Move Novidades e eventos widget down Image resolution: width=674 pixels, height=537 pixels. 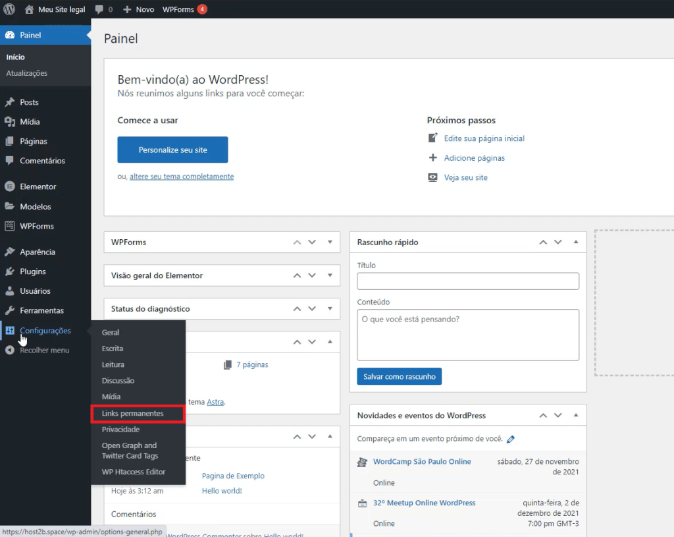pos(558,415)
